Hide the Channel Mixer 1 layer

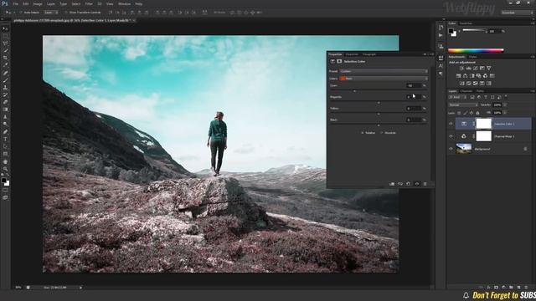(451, 136)
